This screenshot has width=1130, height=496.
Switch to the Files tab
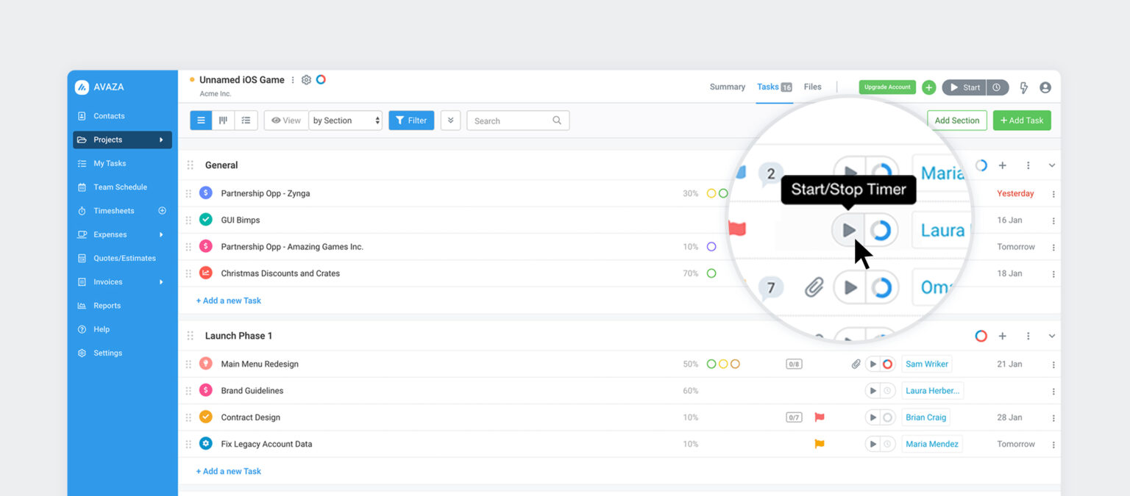click(812, 87)
